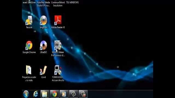Launch ImgBurn from the desktop

coord(43,22)
